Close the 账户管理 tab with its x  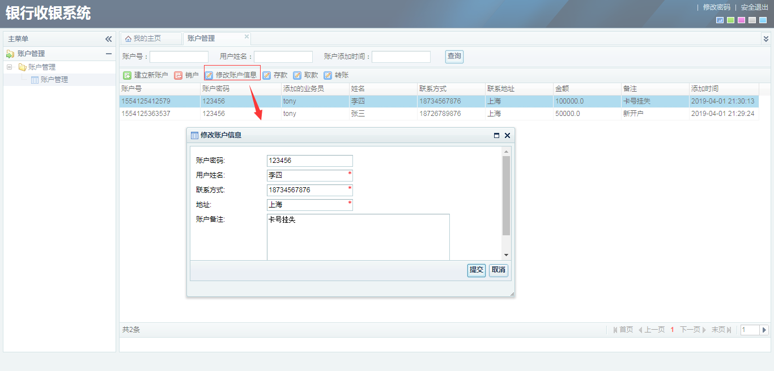tap(246, 36)
